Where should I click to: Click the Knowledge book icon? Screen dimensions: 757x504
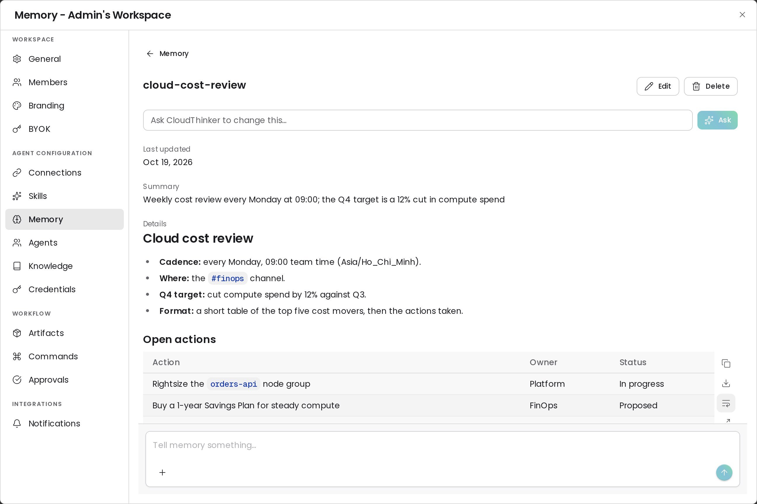point(17,266)
